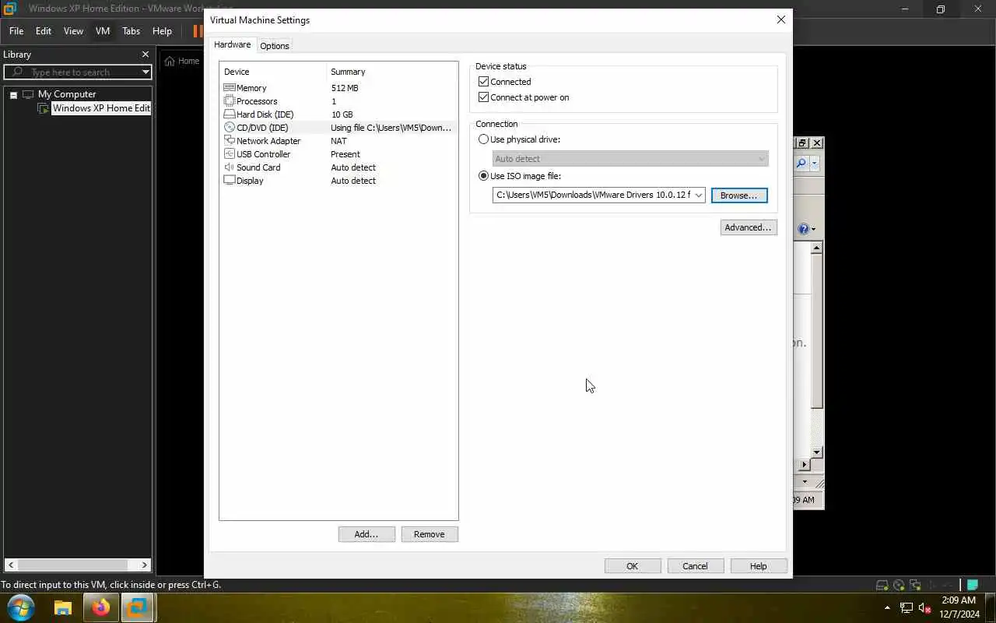Image resolution: width=996 pixels, height=623 pixels.
Task: Click the search magnifier in Library
Action: (17, 72)
